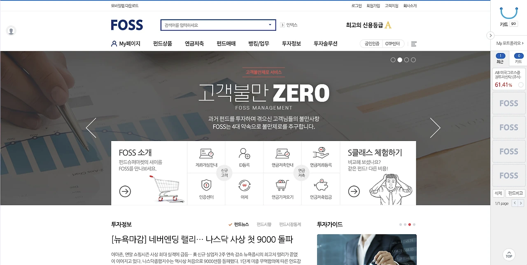
Task: Open the 펀드상품 menu
Action: (163, 44)
